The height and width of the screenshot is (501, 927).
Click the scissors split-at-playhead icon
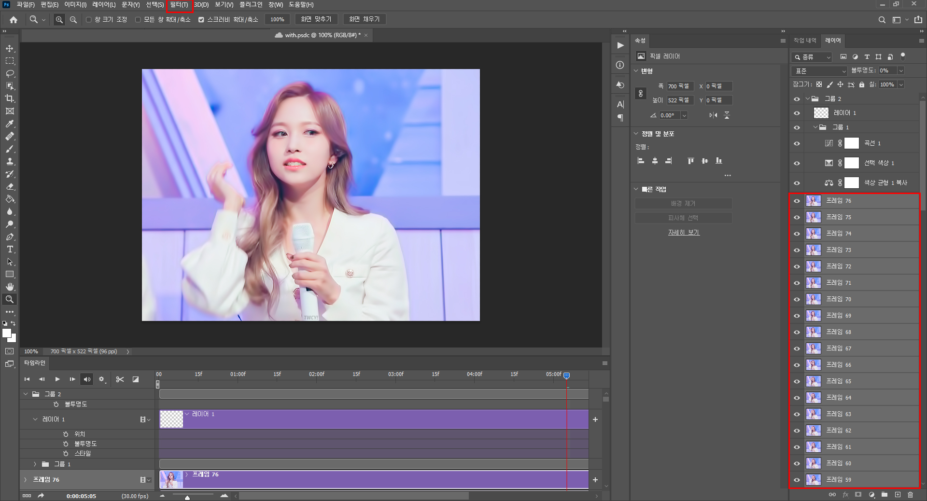coord(120,379)
